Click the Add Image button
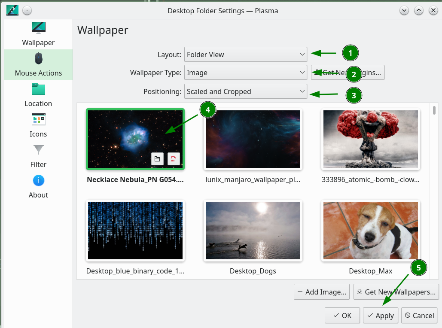The image size is (442, 328). [322, 292]
